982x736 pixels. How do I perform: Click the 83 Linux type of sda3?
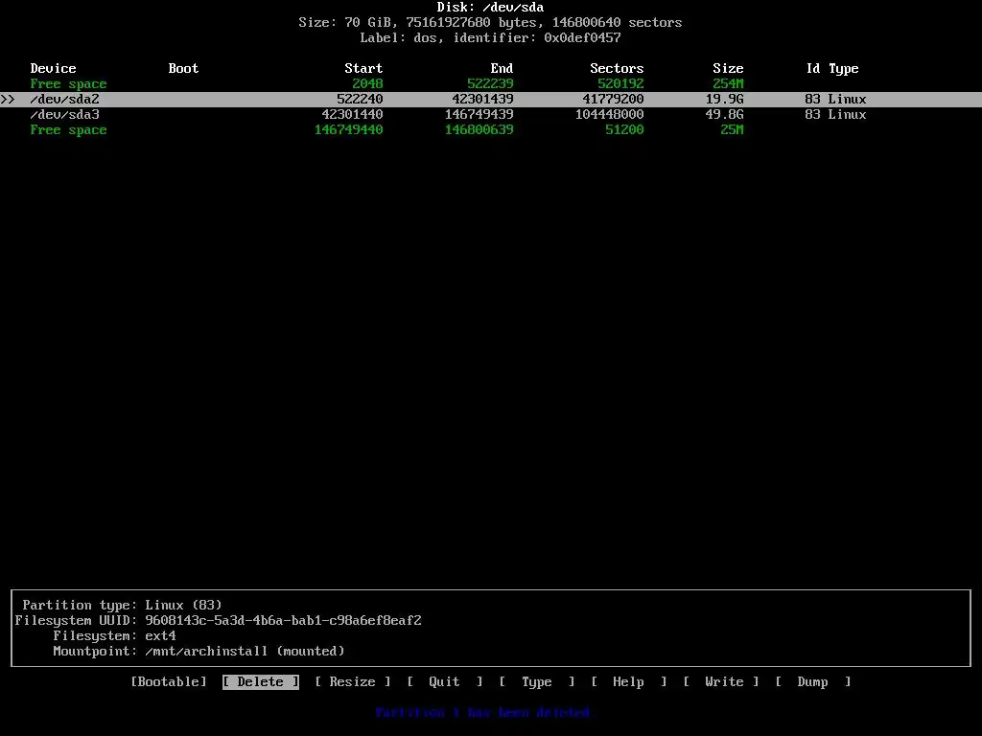(835, 115)
